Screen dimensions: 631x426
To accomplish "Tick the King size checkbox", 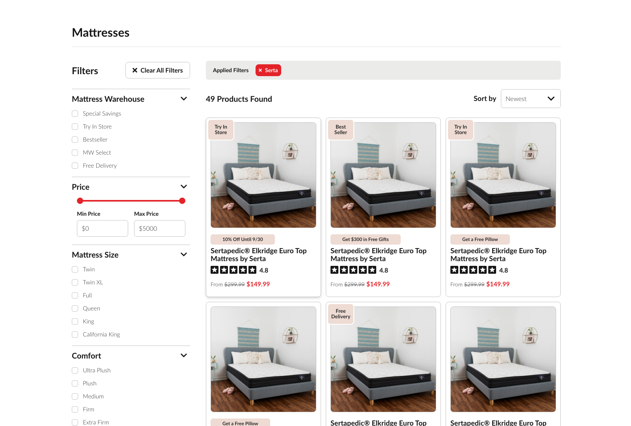I will 75,321.
